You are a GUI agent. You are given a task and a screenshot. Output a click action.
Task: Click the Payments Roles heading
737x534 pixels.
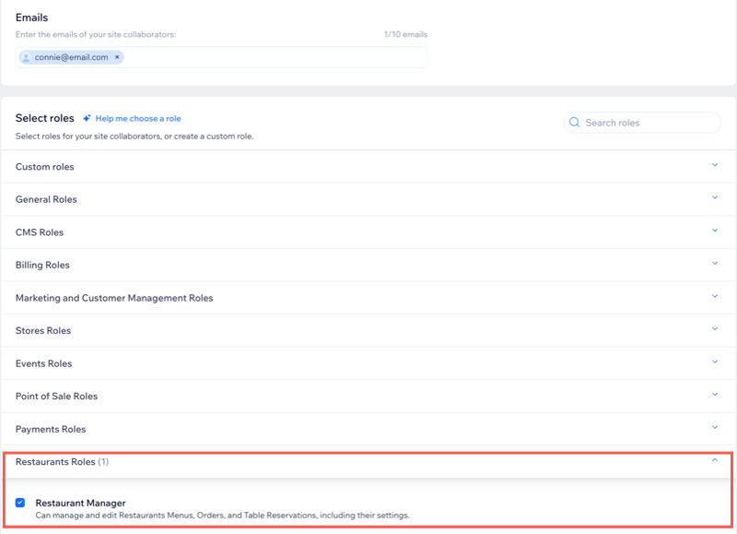pyautogui.click(x=51, y=429)
